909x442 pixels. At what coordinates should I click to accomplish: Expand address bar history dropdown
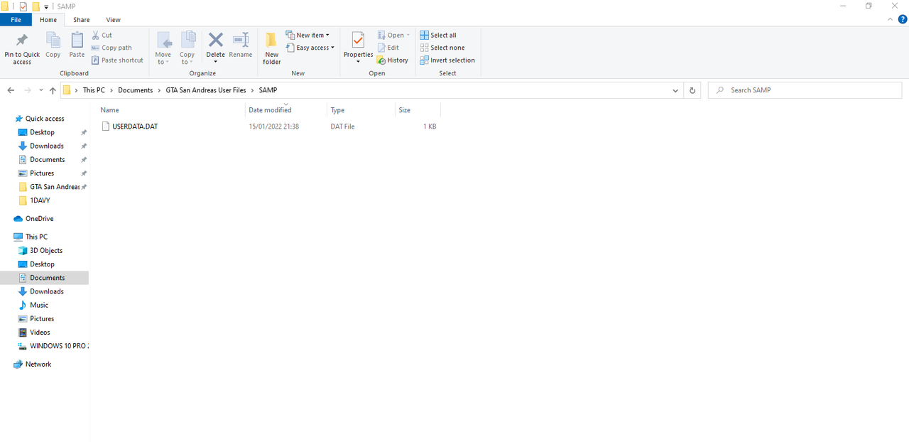pyautogui.click(x=675, y=90)
